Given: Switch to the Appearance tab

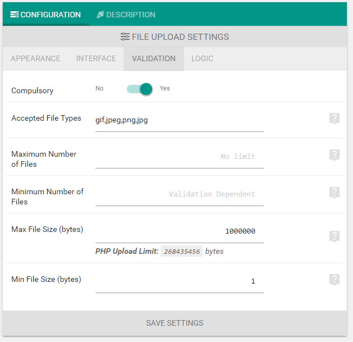Looking at the screenshot, I should click(35, 58).
